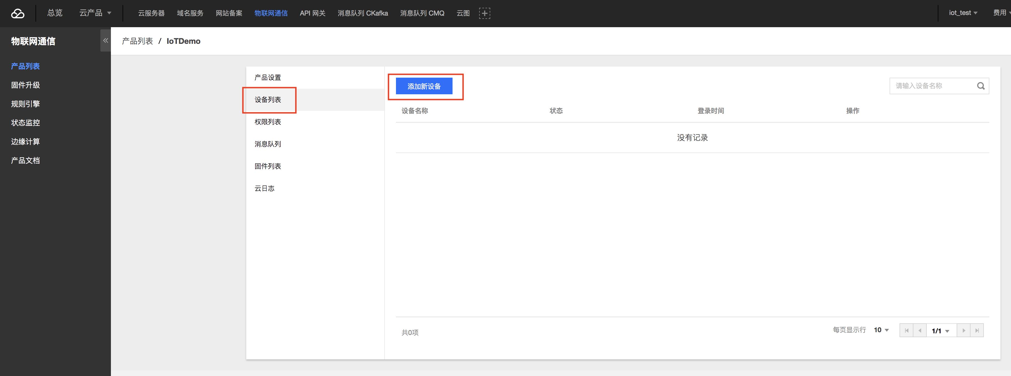Screen dimensions: 1011x376
Task: Click the 产品列表 breadcrumb link
Action: click(137, 41)
